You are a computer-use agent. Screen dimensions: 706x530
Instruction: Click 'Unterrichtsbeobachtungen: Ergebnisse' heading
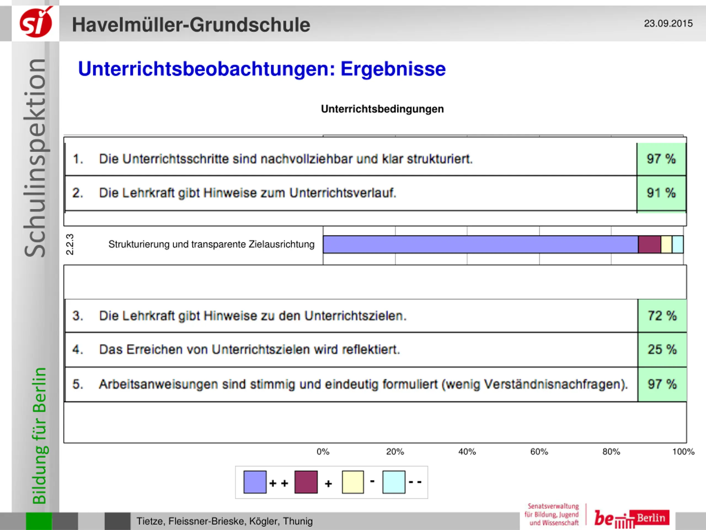[x=262, y=69]
